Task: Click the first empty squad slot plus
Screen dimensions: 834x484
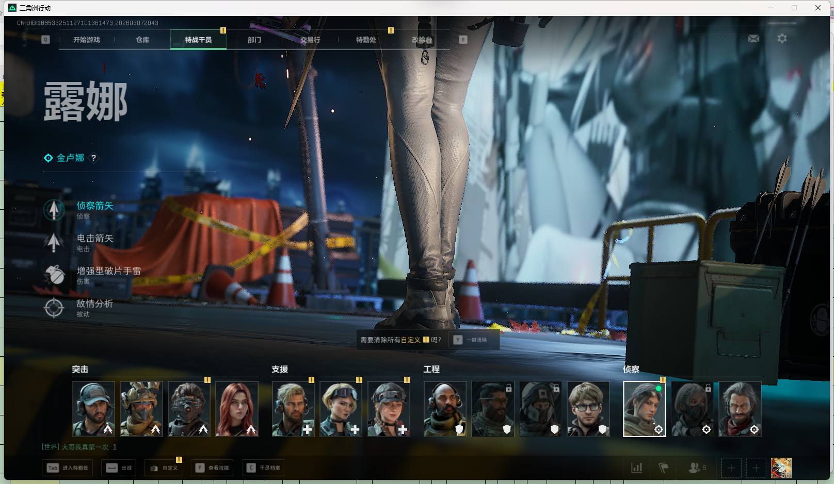Action: [731, 468]
